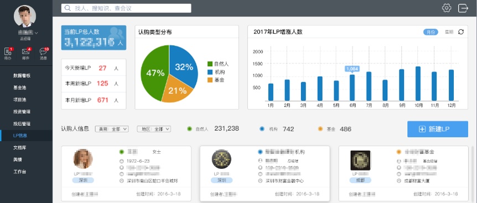This screenshot has height=203, width=477.
Task: Select the 自然人 green radio indicator
Action: 189,129
